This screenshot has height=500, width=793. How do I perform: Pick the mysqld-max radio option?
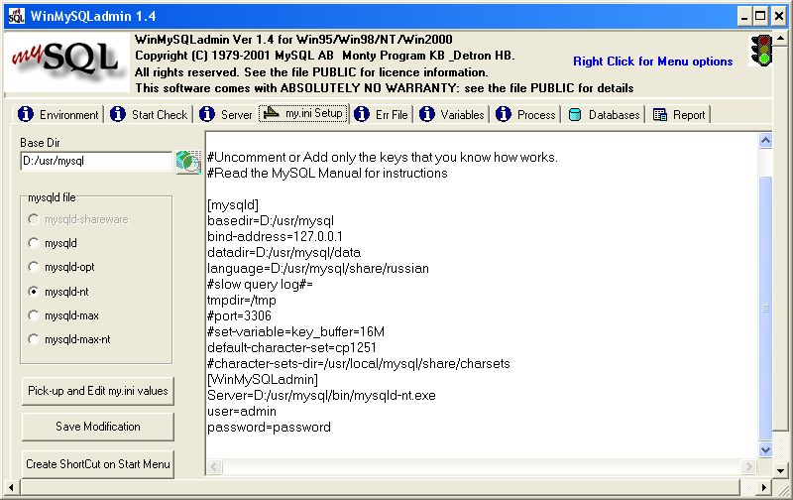pyautogui.click(x=63, y=315)
